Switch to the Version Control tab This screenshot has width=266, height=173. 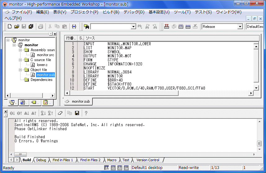click(x=148, y=160)
